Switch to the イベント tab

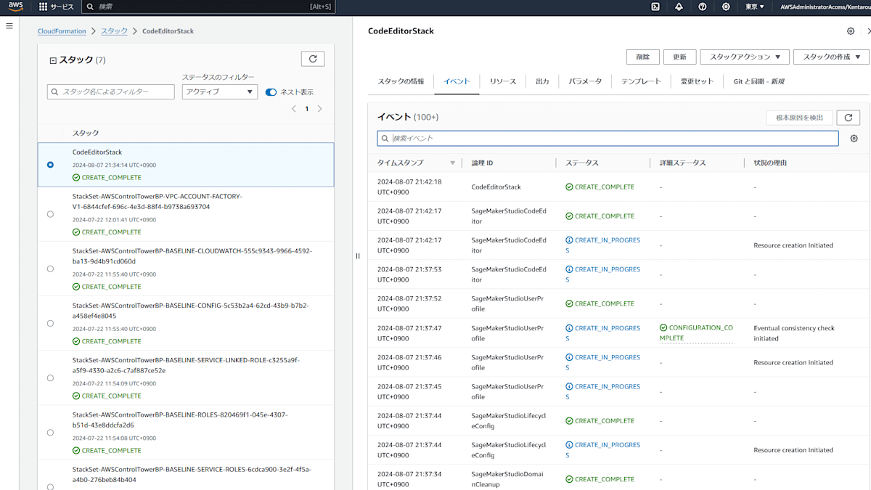click(x=457, y=81)
